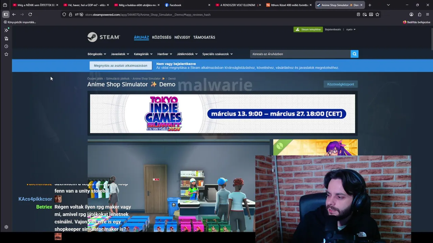This screenshot has width=433, height=243.
Task: Open the bookmarks star icon in the sidebar
Action: (x=6, y=54)
